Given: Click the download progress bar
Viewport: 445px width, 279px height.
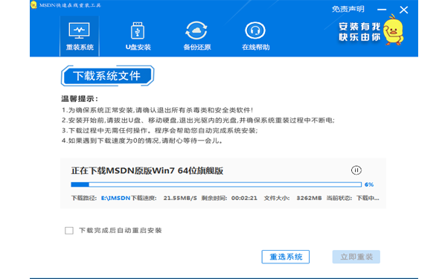Looking at the screenshot, I should [217, 185].
